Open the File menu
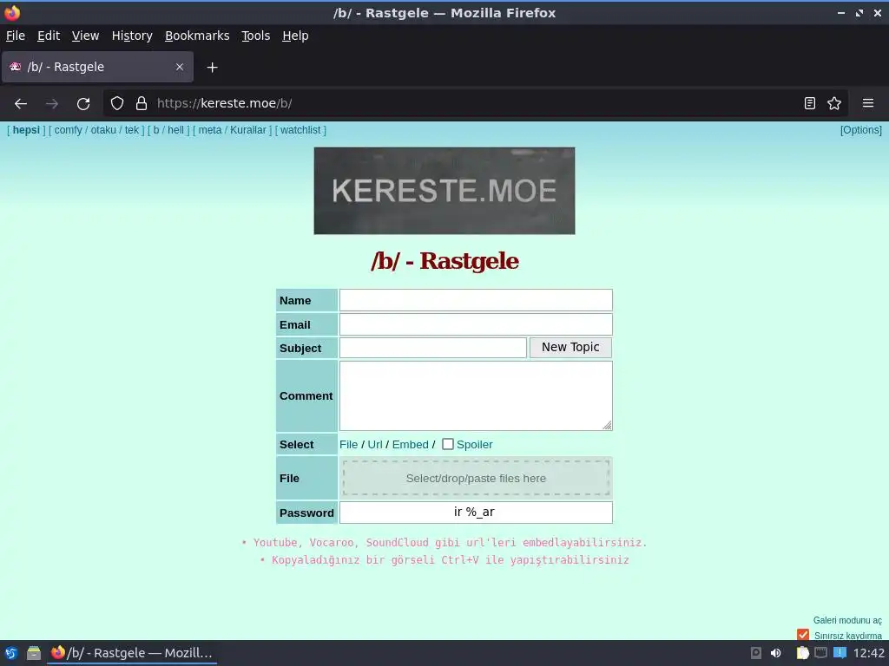 click(16, 36)
